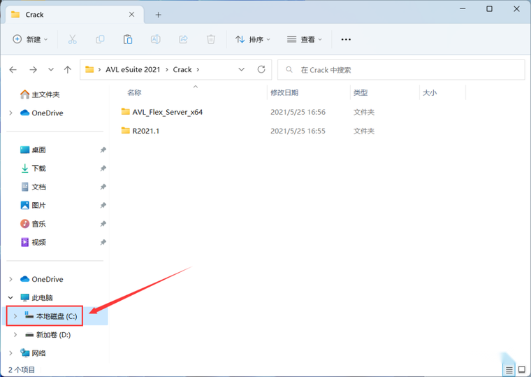
Task: Click the Cut scissors icon in toolbar
Action: click(x=72, y=39)
